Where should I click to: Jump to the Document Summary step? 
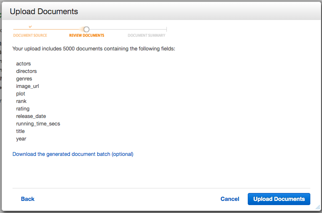tap(146, 35)
